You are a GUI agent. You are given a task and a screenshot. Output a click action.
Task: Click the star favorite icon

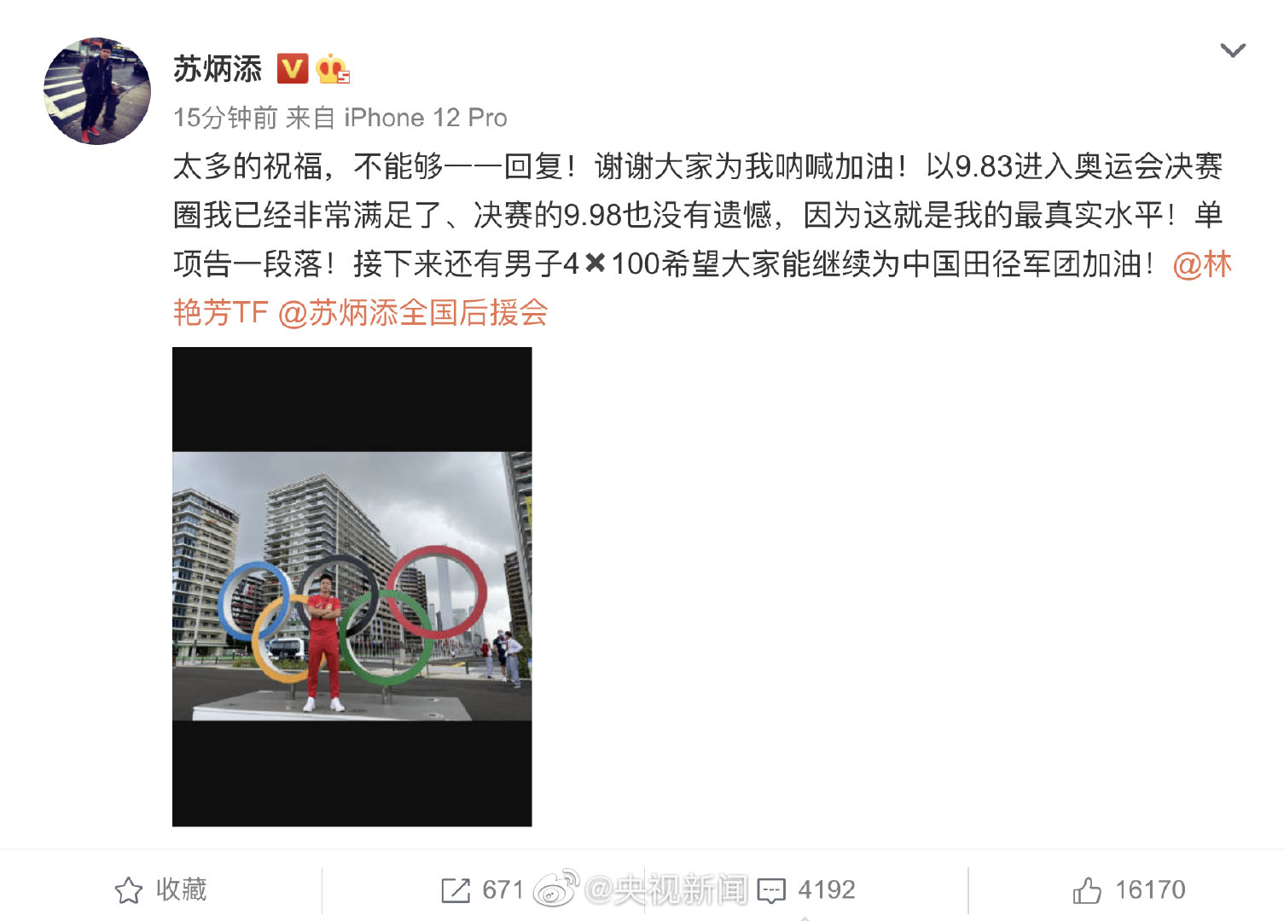[x=129, y=890]
